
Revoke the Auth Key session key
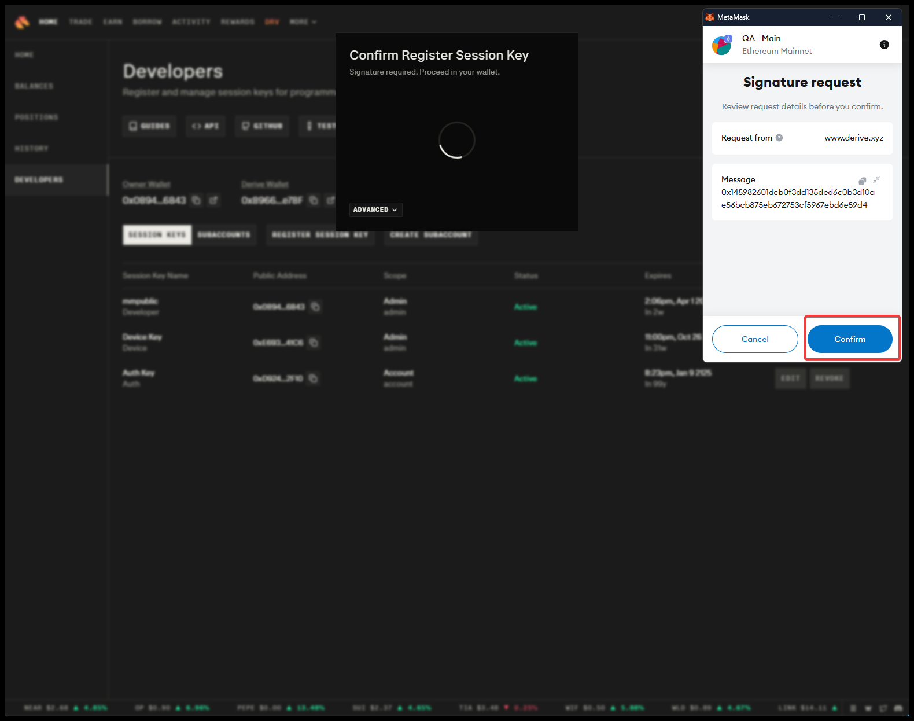pyautogui.click(x=829, y=378)
